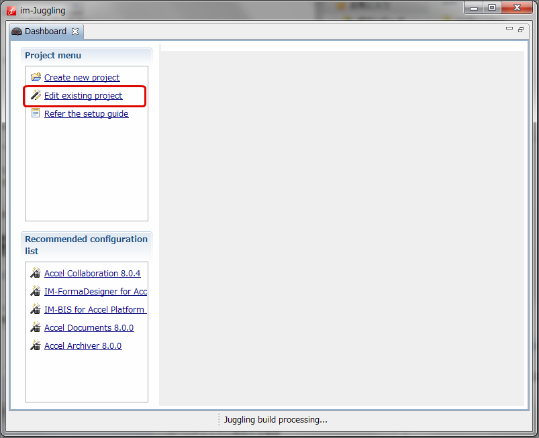Maximize the im-Juggling window
Image resolution: width=539 pixels, height=438 pixels.
[492, 8]
